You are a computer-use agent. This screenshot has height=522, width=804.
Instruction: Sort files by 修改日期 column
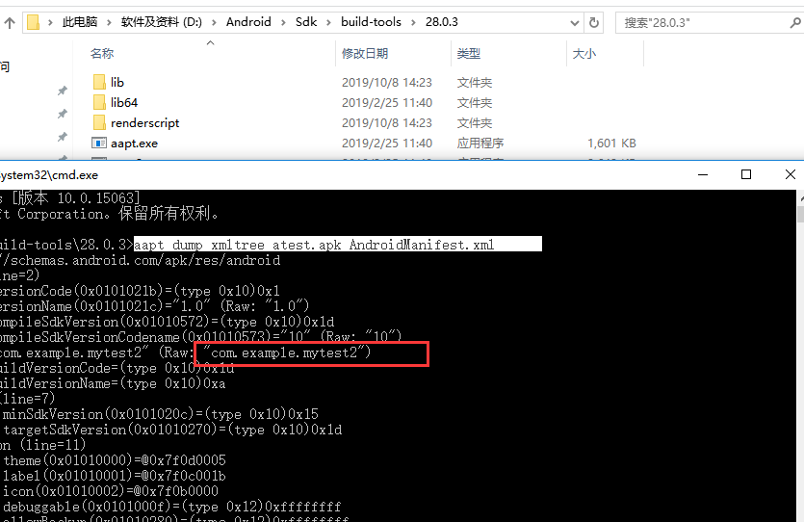point(365,53)
